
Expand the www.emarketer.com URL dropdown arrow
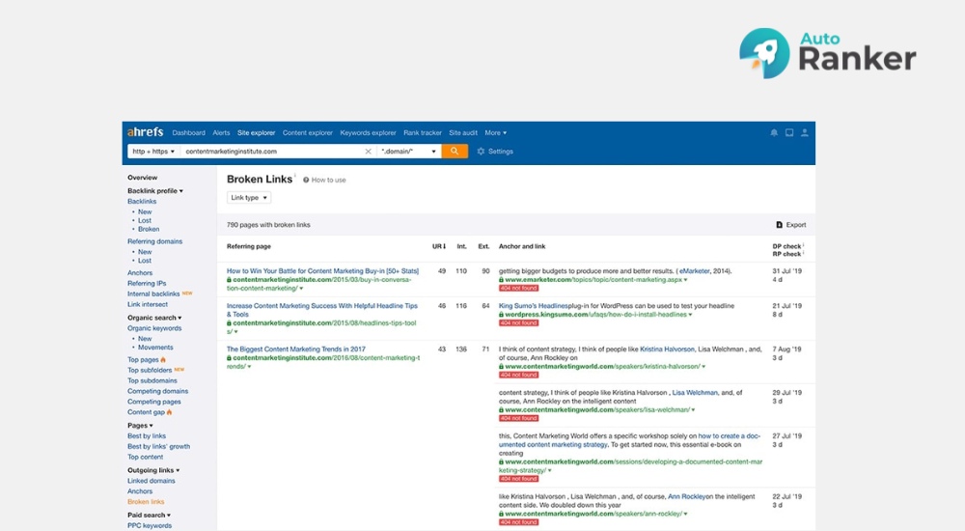[685, 280]
